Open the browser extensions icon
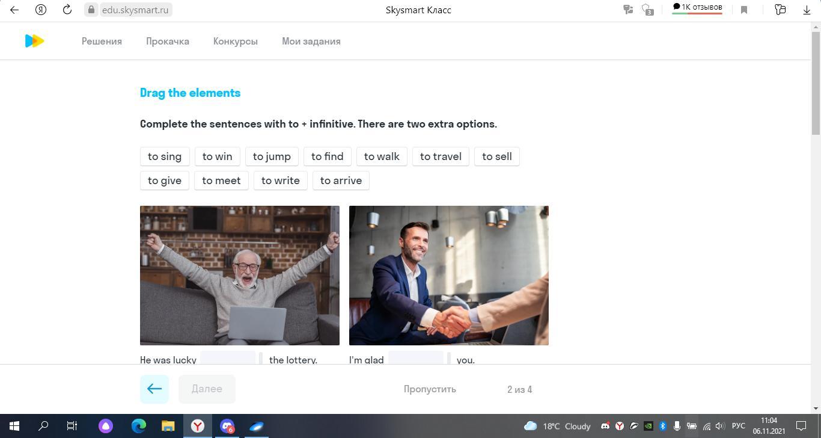 (780, 10)
